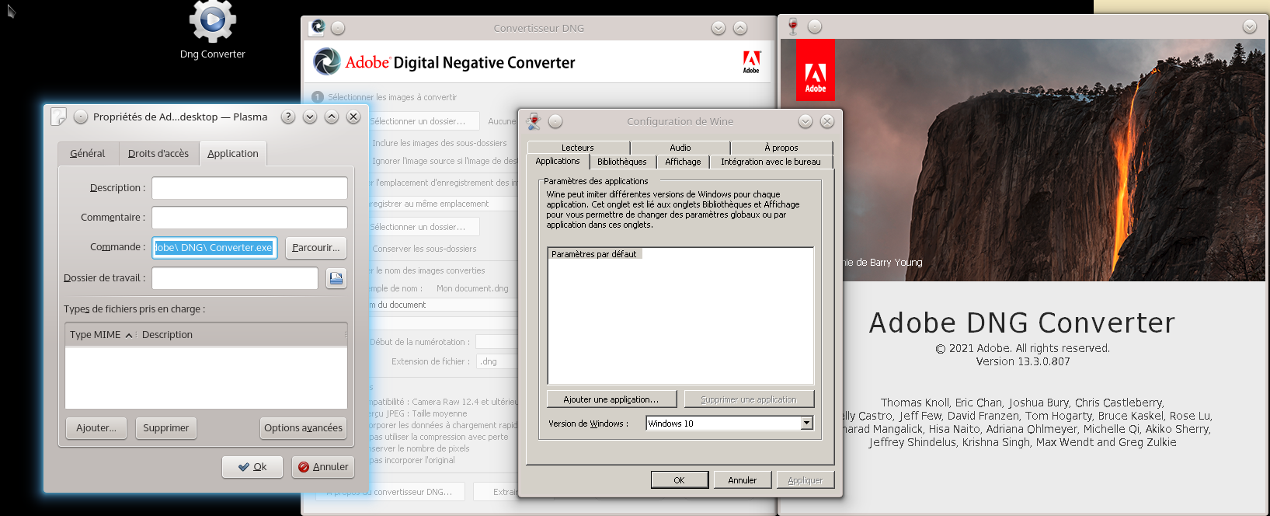Viewport: 1270px width, 516px height.
Task: Click Annuler in Configuration de Wine
Action: tap(743, 480)
